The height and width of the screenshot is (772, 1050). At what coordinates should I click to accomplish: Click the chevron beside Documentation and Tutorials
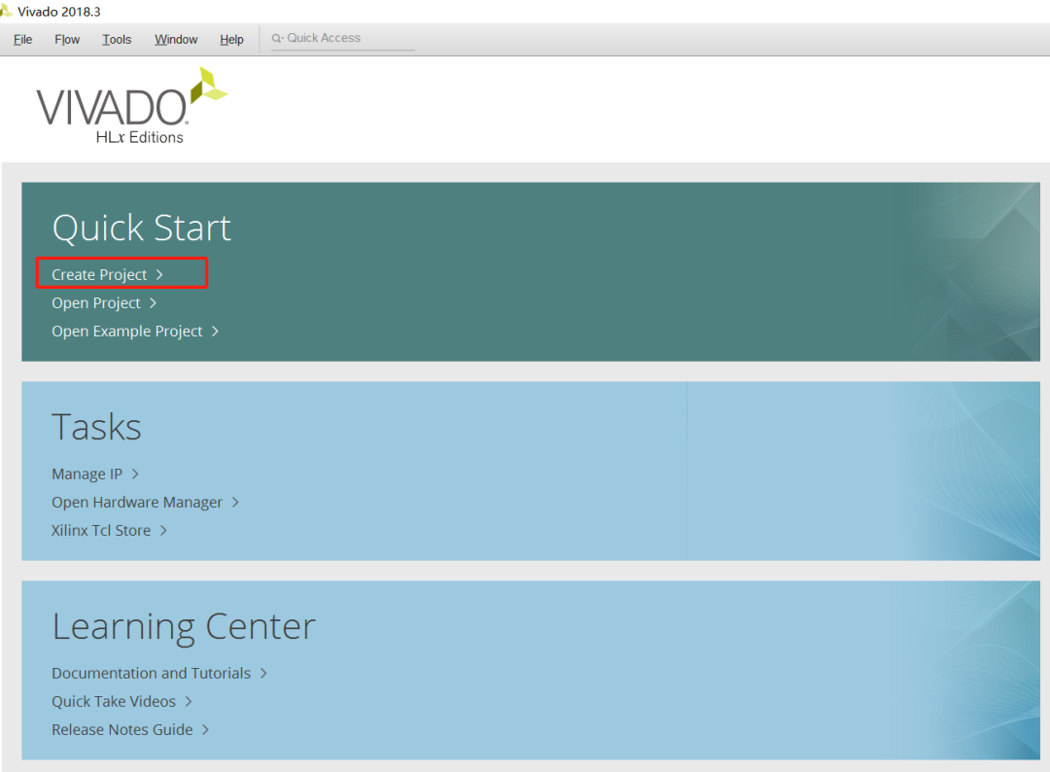click(x=263, y=673)
